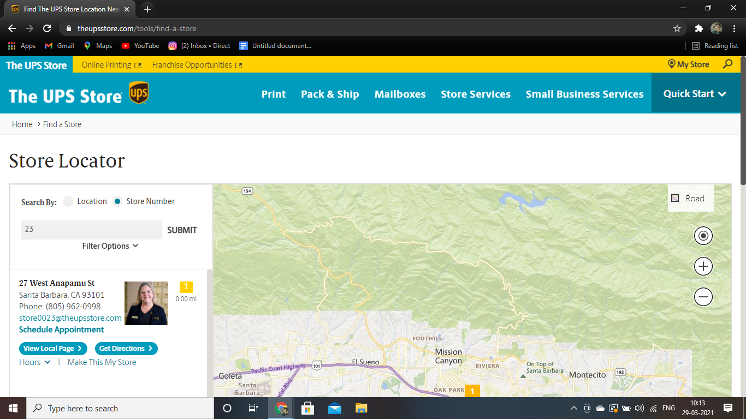Open Microsoft Store from the taskbar
Screen dimensions: 746x419
[x=307, y=408]
